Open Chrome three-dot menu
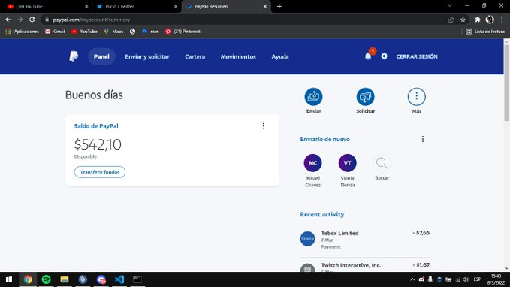 coord(502,20)
